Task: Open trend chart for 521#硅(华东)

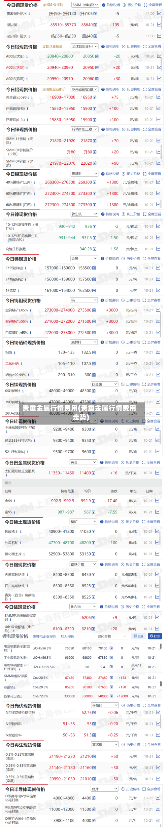Action: click(158, 452)
